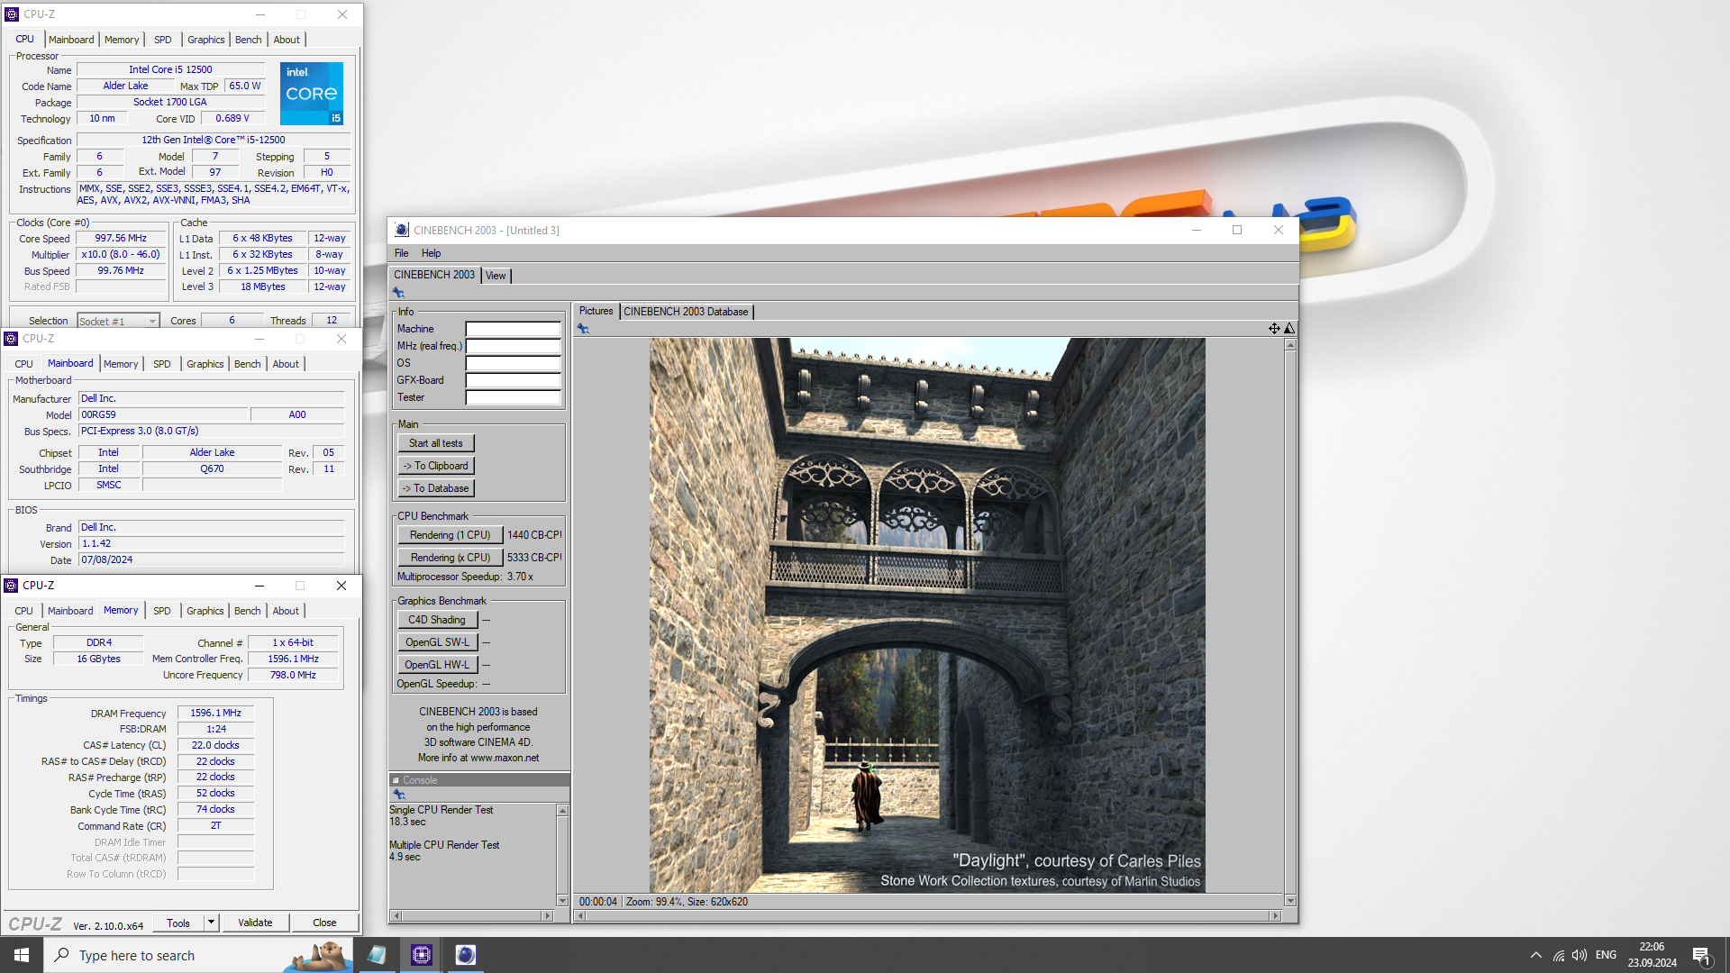
Task: Open Bench tab in top CPU-Z window
Action: click(x=248, y=40)
